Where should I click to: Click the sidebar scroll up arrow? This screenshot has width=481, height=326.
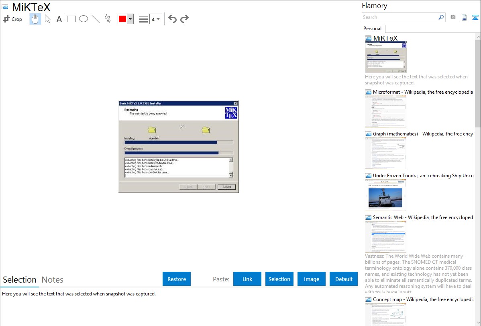coord(478,37)
